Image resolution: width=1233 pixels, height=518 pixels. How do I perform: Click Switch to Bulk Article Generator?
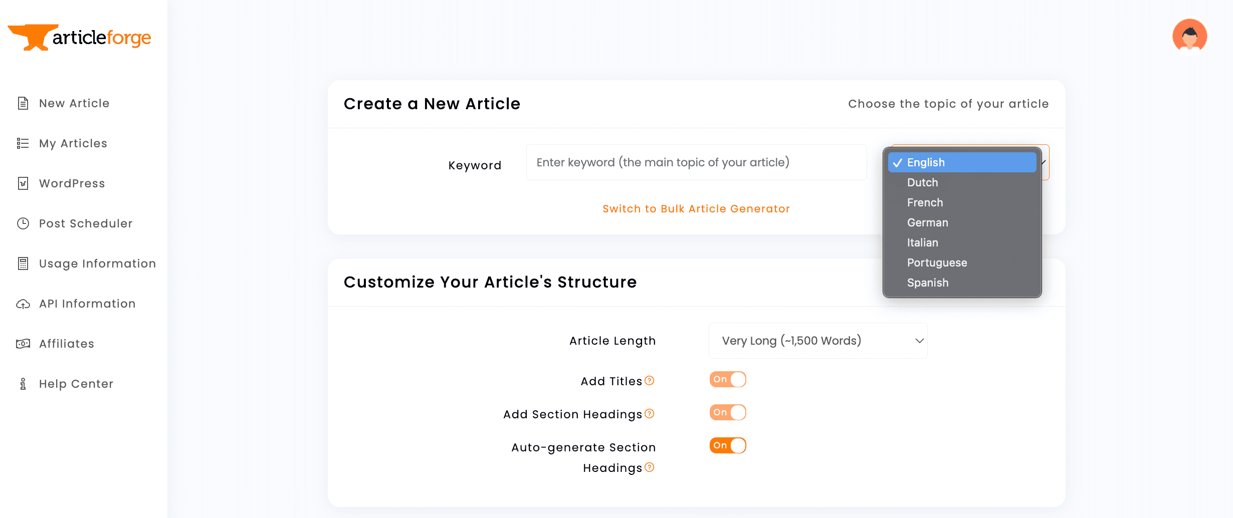[x=696, y=208]
